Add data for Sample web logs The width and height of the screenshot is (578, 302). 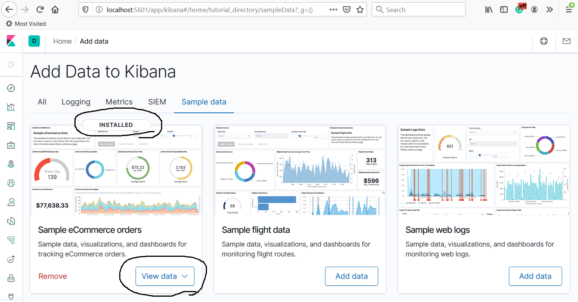[535, 276]
